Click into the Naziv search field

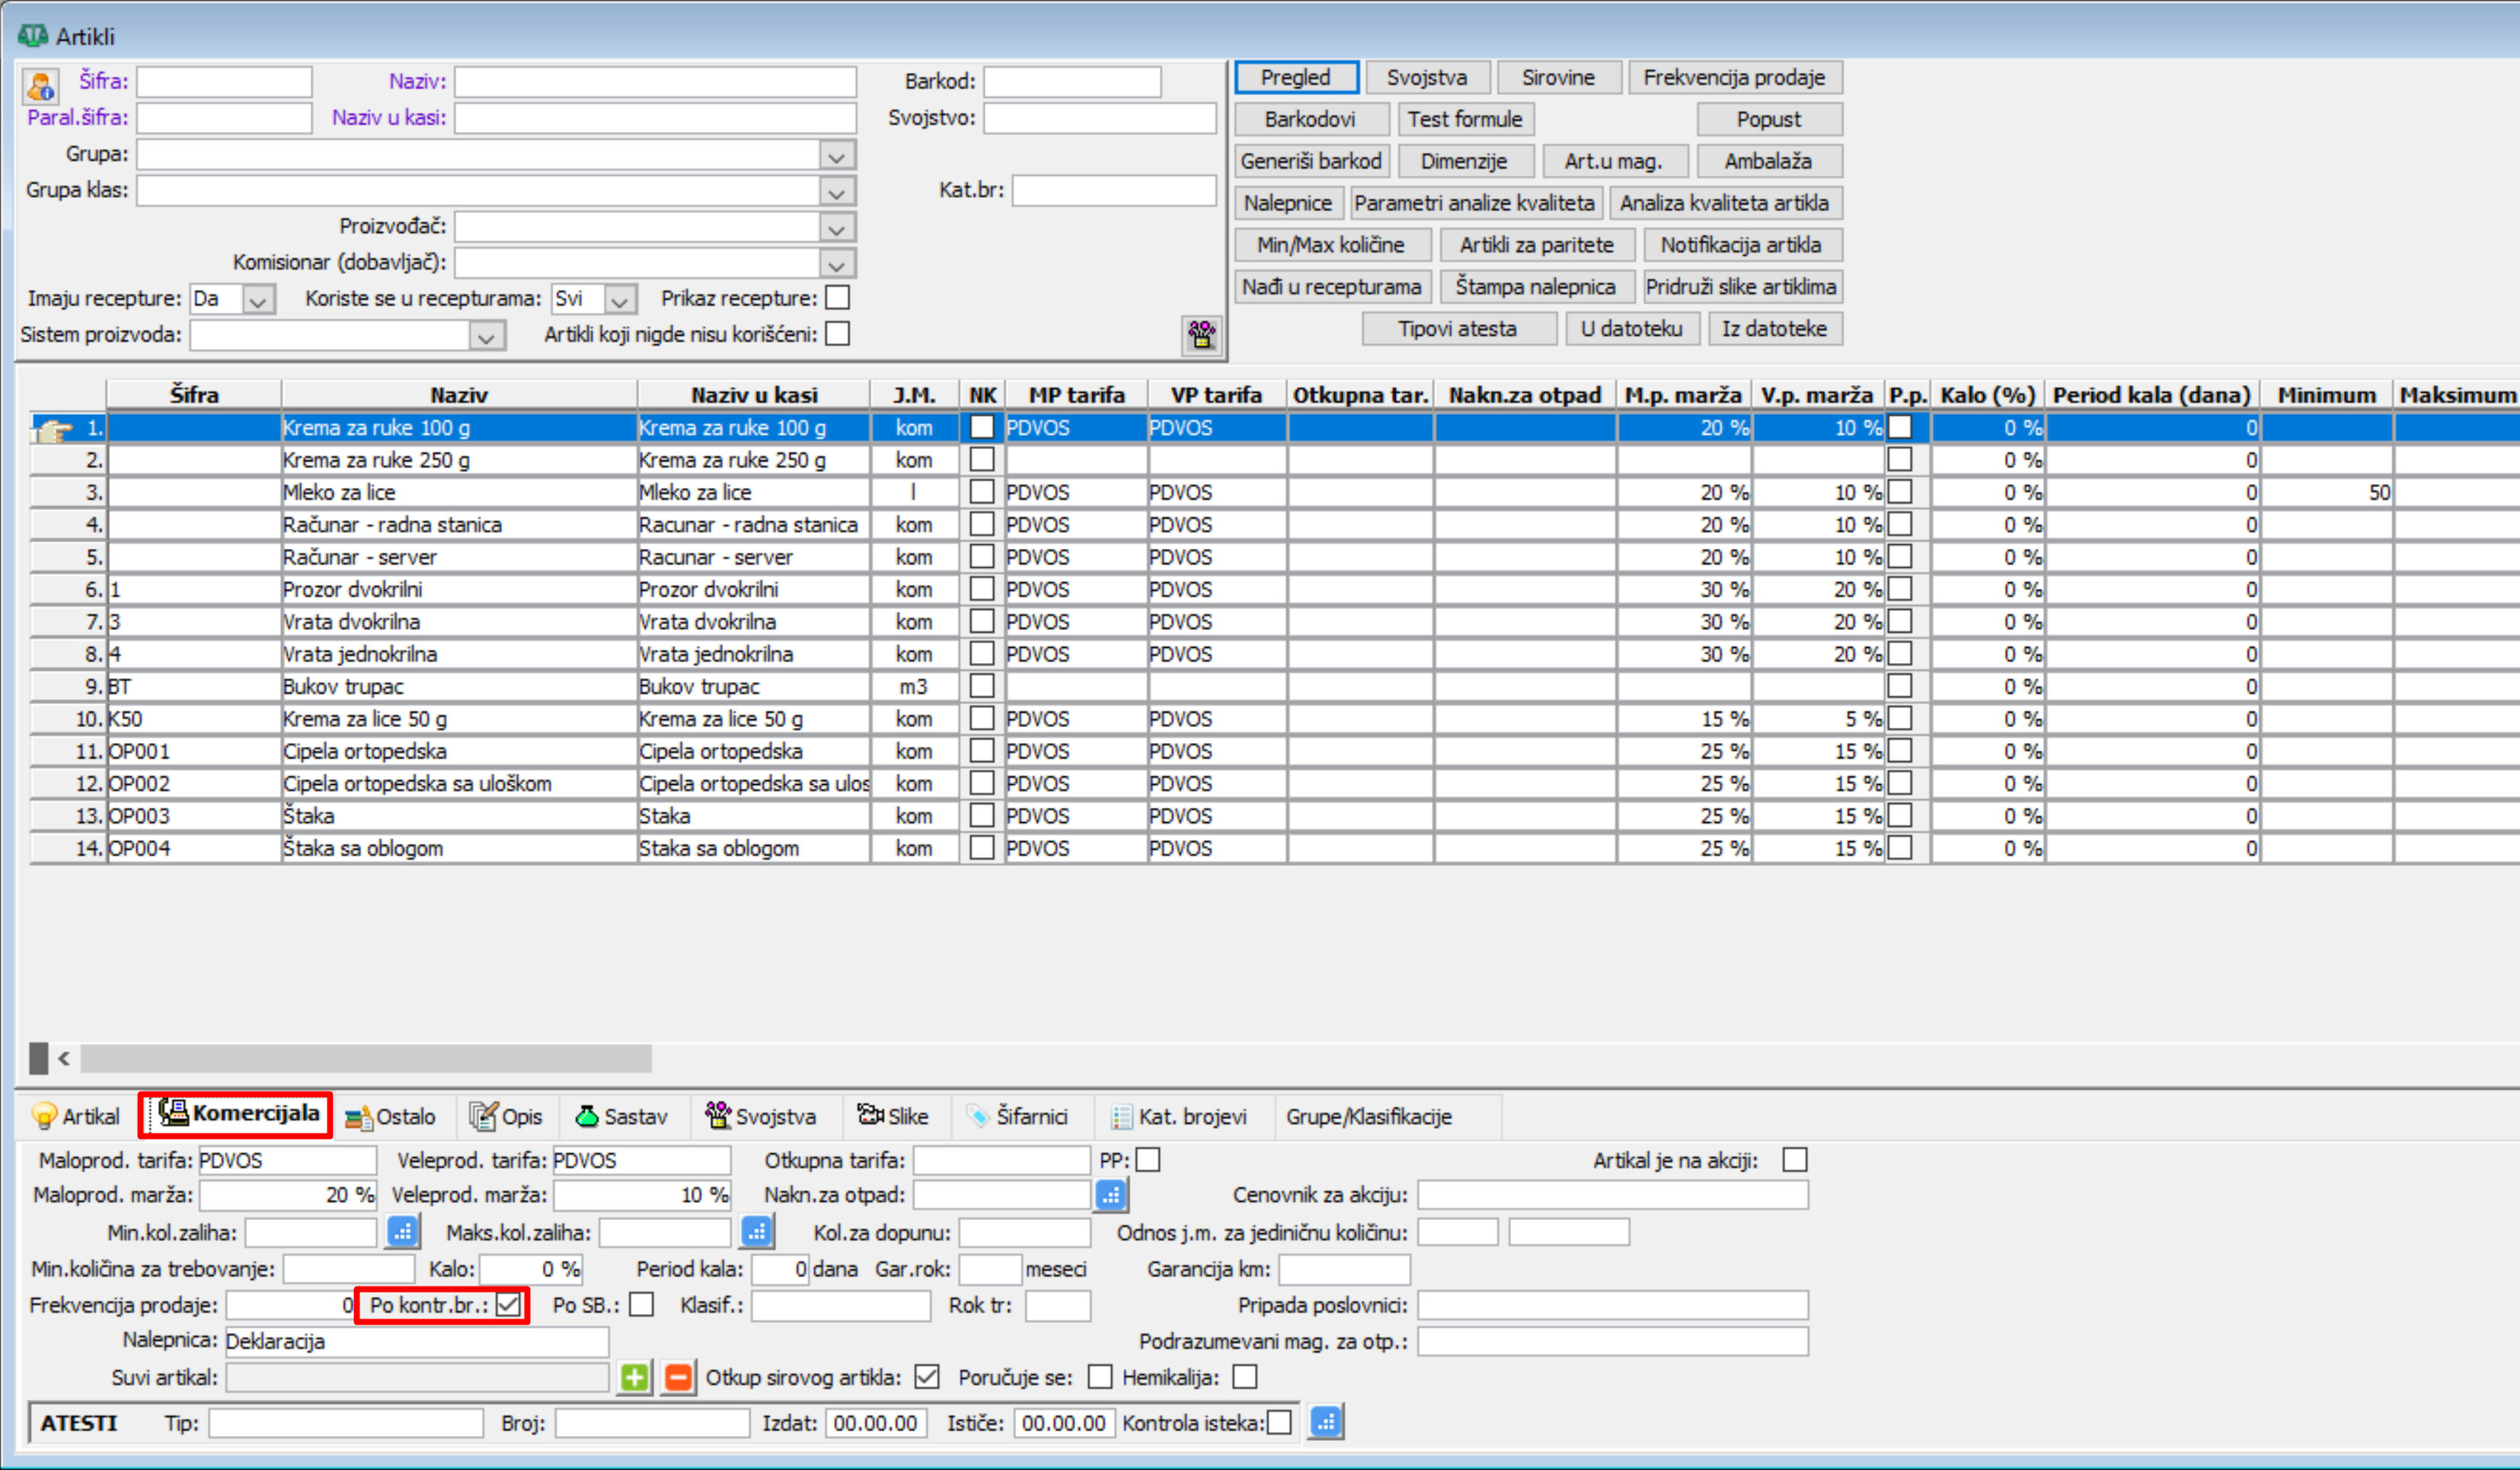655,82
